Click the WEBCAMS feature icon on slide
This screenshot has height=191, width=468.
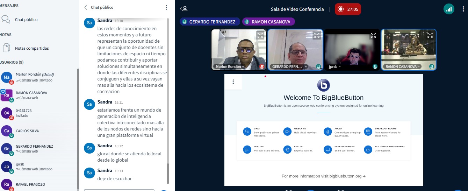coord(287,132)
